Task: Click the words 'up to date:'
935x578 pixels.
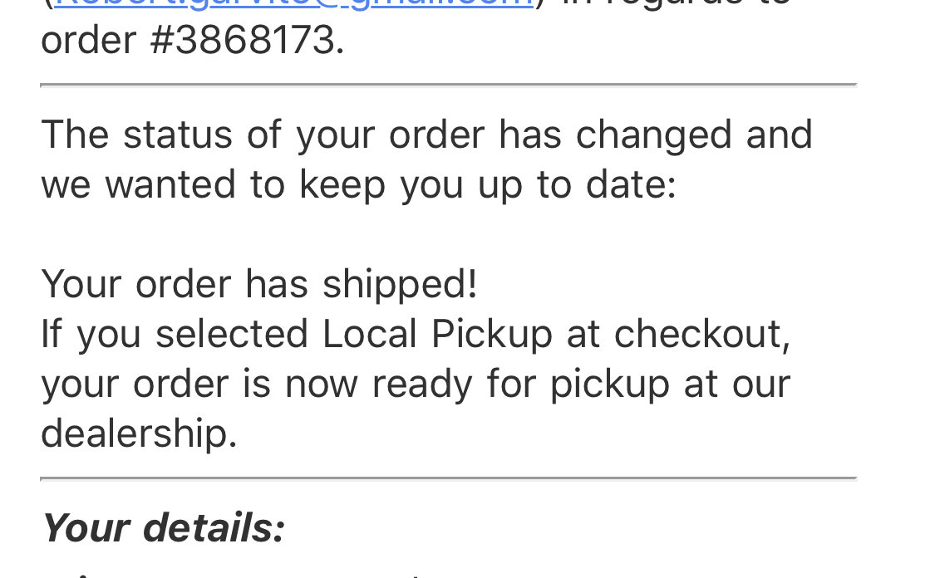Action: click(x=577, y=185)
